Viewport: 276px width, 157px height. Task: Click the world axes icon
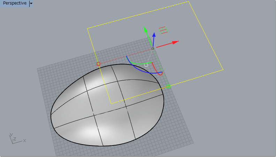pos(17,139)
